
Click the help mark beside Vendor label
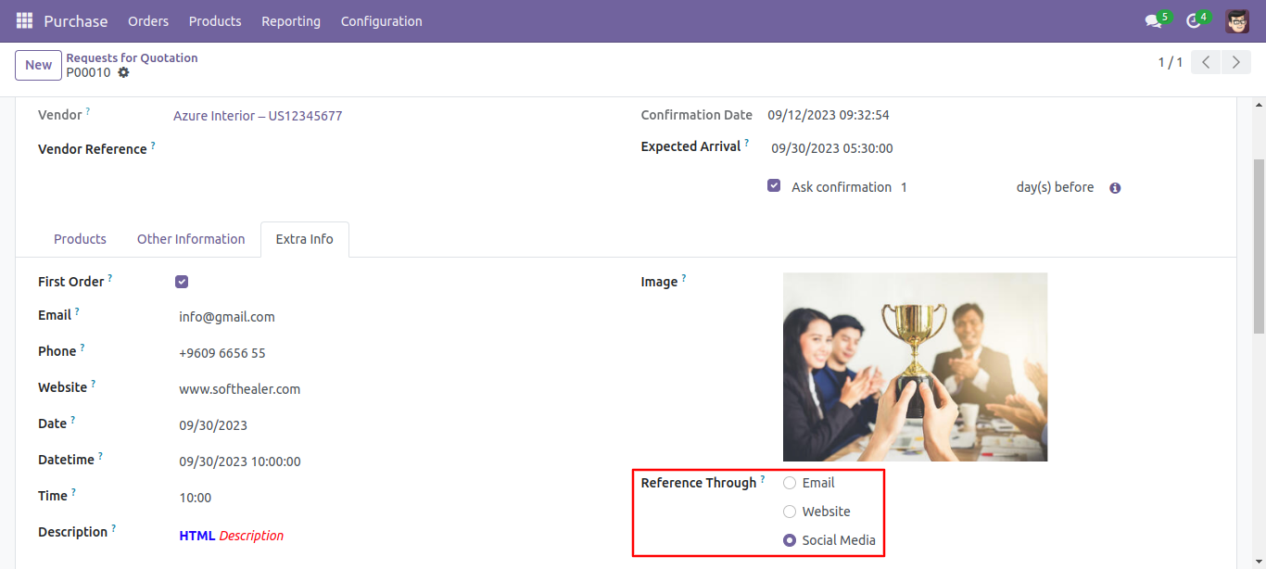click(88, 111)
